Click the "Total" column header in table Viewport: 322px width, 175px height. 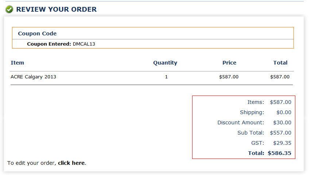tap(280, 63)
